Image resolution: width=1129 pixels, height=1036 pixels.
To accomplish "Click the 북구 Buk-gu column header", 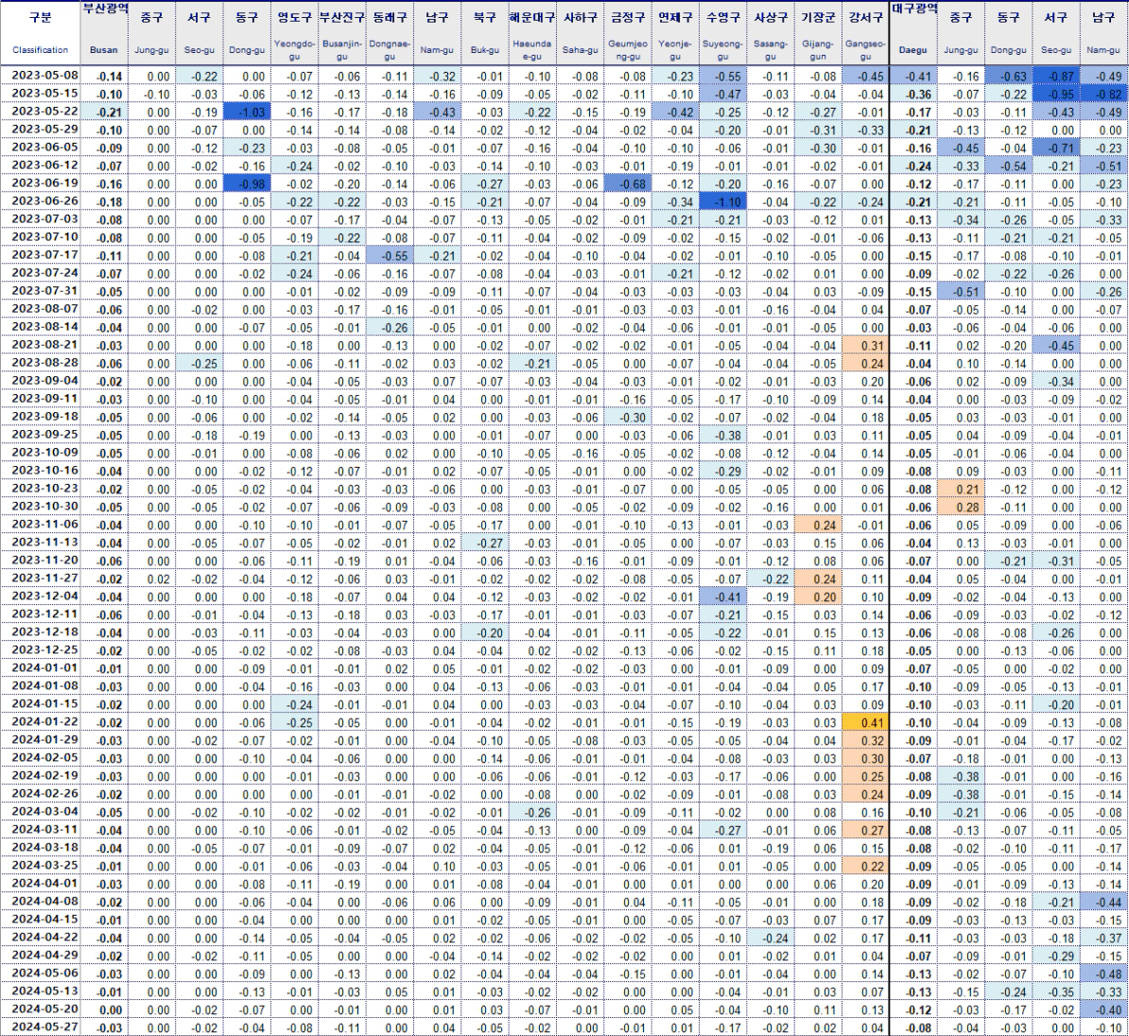I will (484, 33).
